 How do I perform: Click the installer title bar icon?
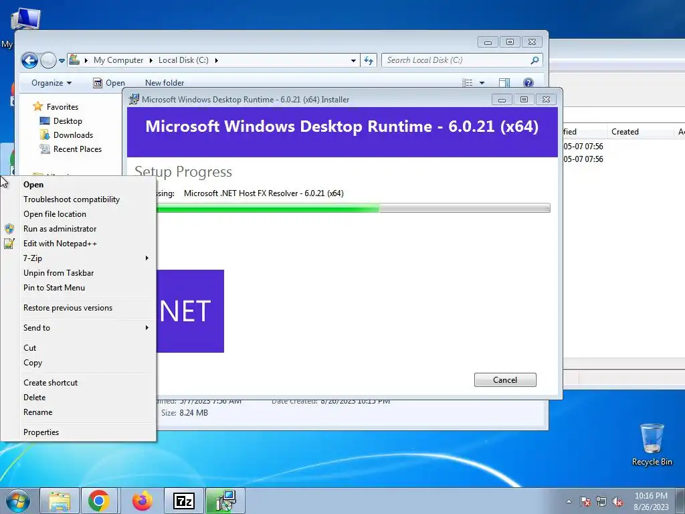pyautogui.click(x=134, y=99)
